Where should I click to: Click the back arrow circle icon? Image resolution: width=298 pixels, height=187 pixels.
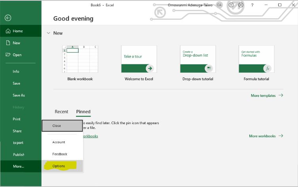[x=8, y=18]
